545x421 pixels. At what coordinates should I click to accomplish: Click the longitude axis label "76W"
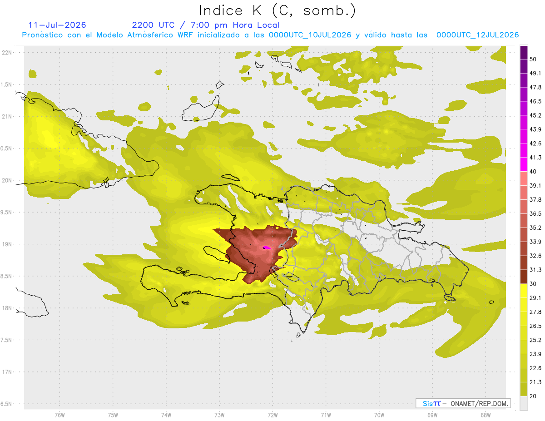pos(59,415)
